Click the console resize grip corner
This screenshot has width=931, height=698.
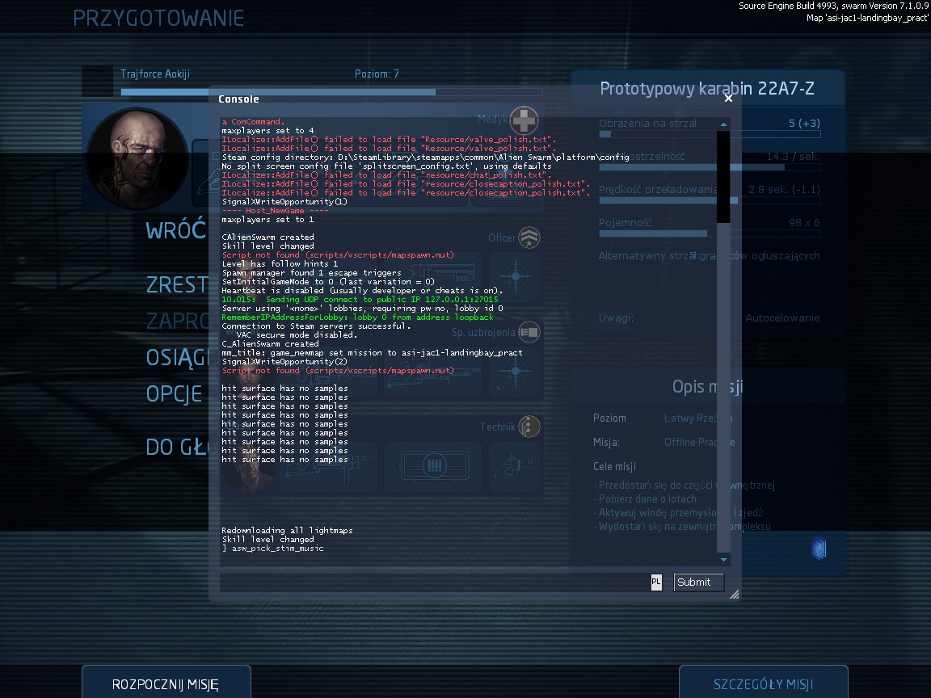735,594
